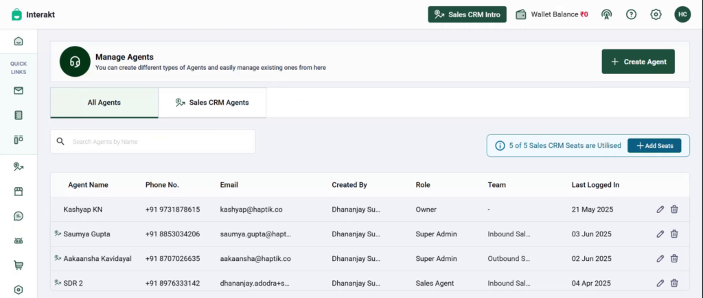Open the help question mark icon
Image resolution: width=703 pixels, height=298 pixels.
pos(632,14)
